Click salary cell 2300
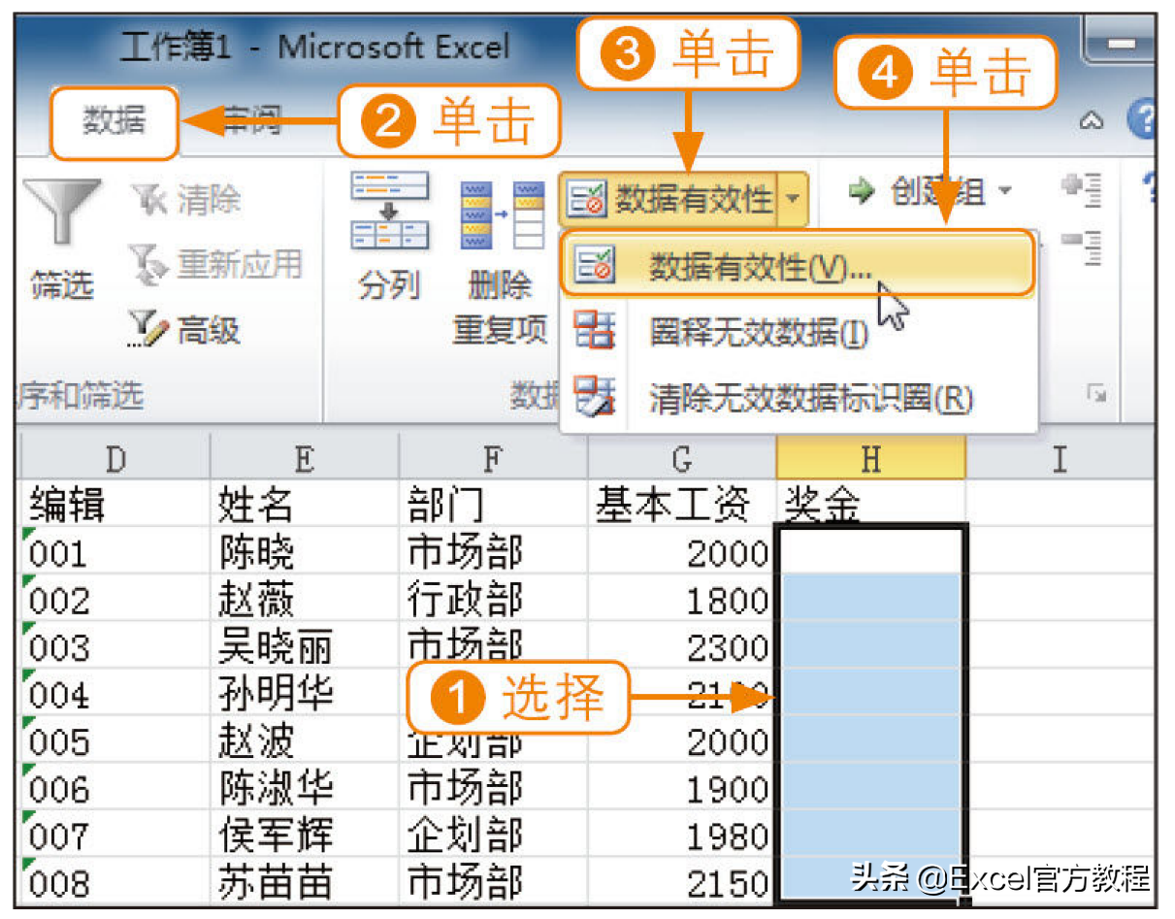 tap(682, 646)
